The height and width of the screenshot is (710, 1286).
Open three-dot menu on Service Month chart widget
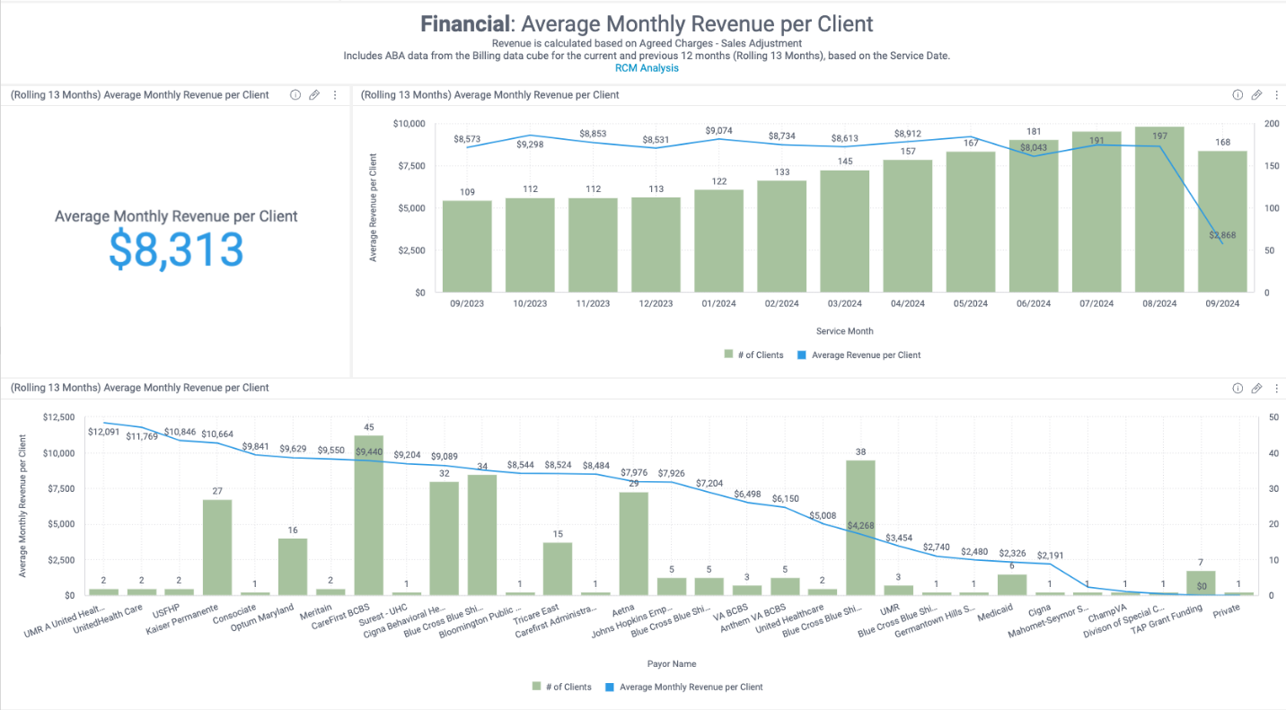click(1276, 94)
